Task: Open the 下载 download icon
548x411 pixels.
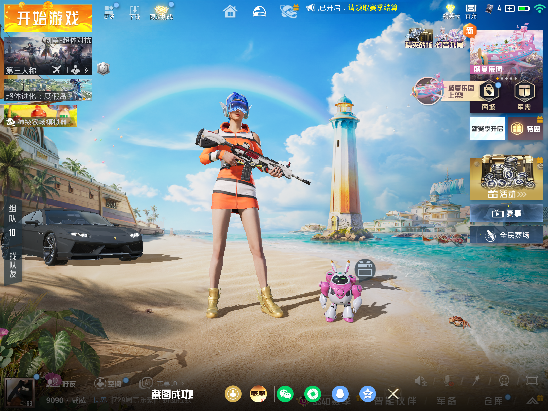Action: click(x=134, y=13)
